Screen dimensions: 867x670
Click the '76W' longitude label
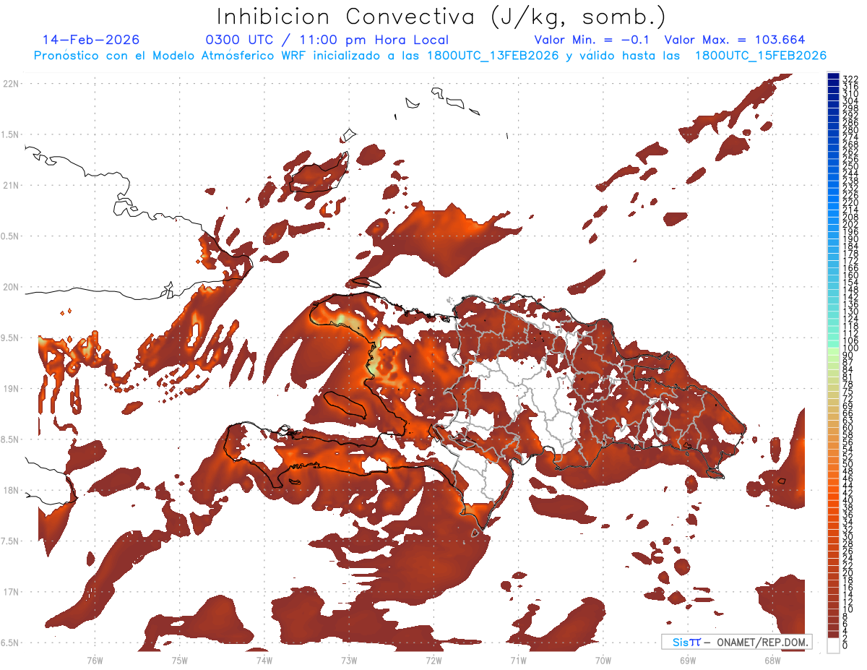coord(95,661)
